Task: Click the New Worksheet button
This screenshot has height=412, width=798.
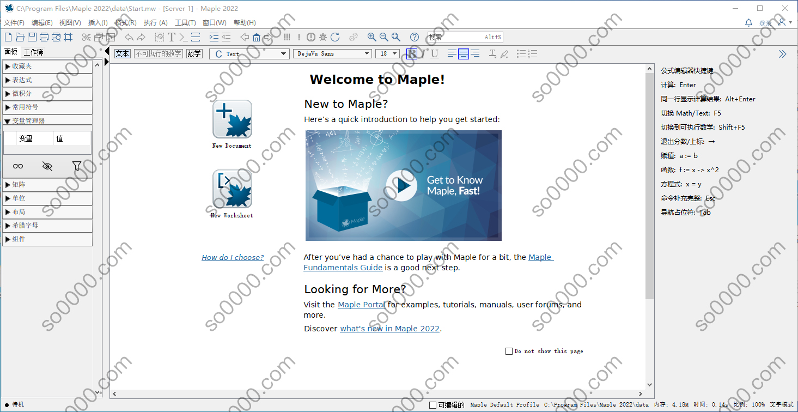Action: click(x=232, y=189)
